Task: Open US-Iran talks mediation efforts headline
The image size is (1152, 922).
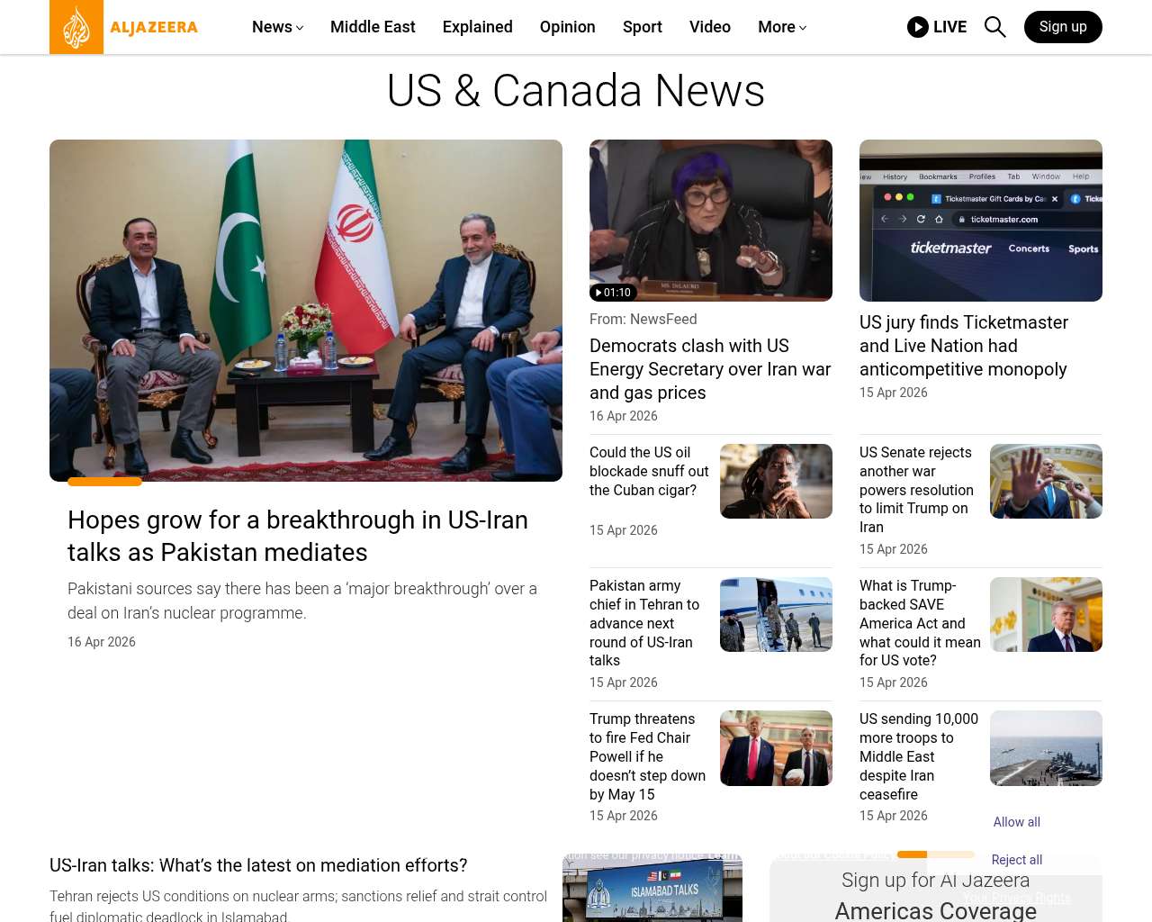Action: [x=258, y=865]
